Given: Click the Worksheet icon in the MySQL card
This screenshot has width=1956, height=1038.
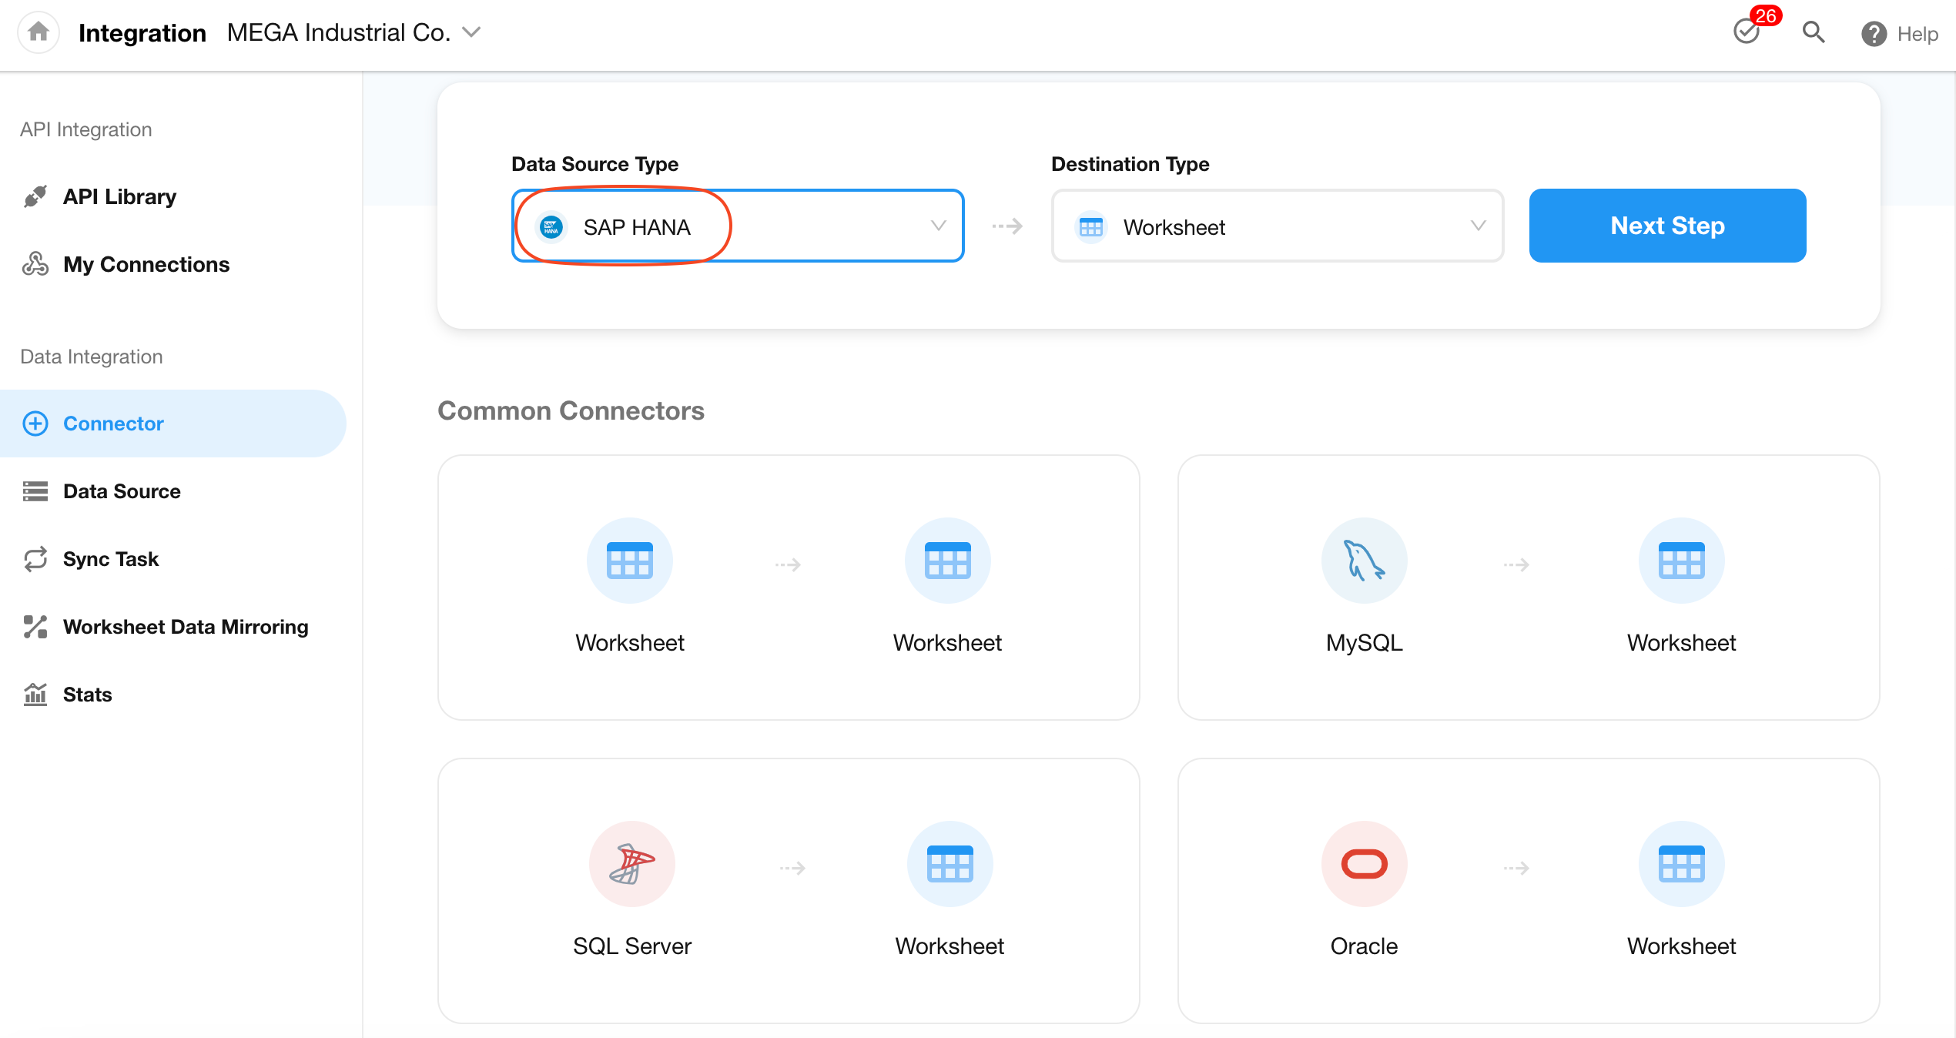Looking at the screenshot, I should pos(1682,561).
